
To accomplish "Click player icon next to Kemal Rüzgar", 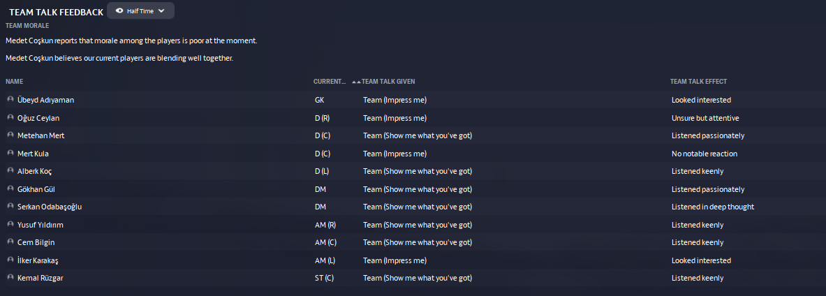I will click(x=10, y=278).
